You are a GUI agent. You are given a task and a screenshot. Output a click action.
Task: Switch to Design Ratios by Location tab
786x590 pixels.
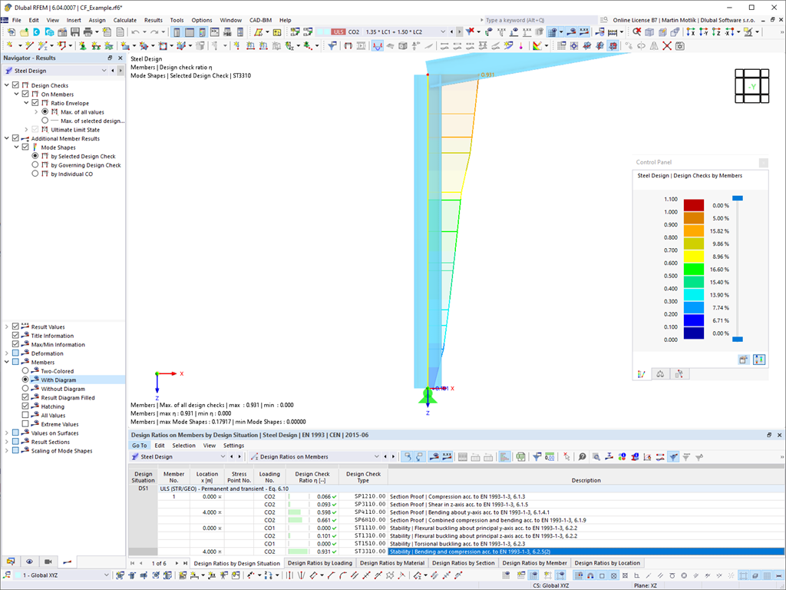click(x=607, y=563)
